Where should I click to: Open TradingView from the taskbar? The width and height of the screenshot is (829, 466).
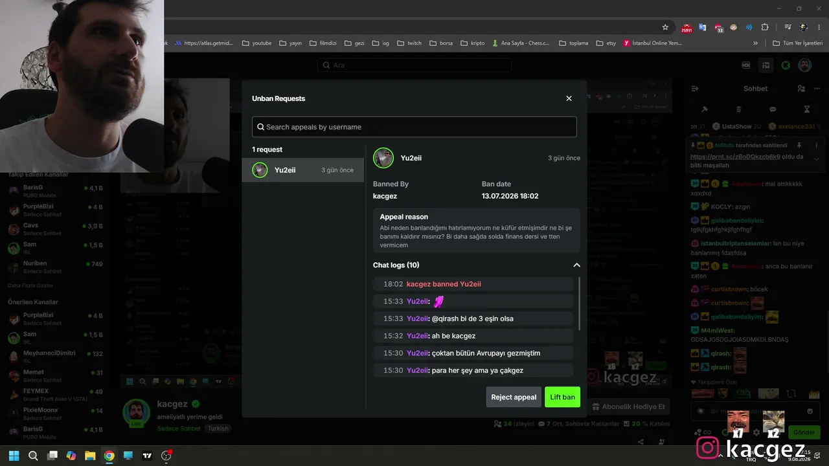147,456
